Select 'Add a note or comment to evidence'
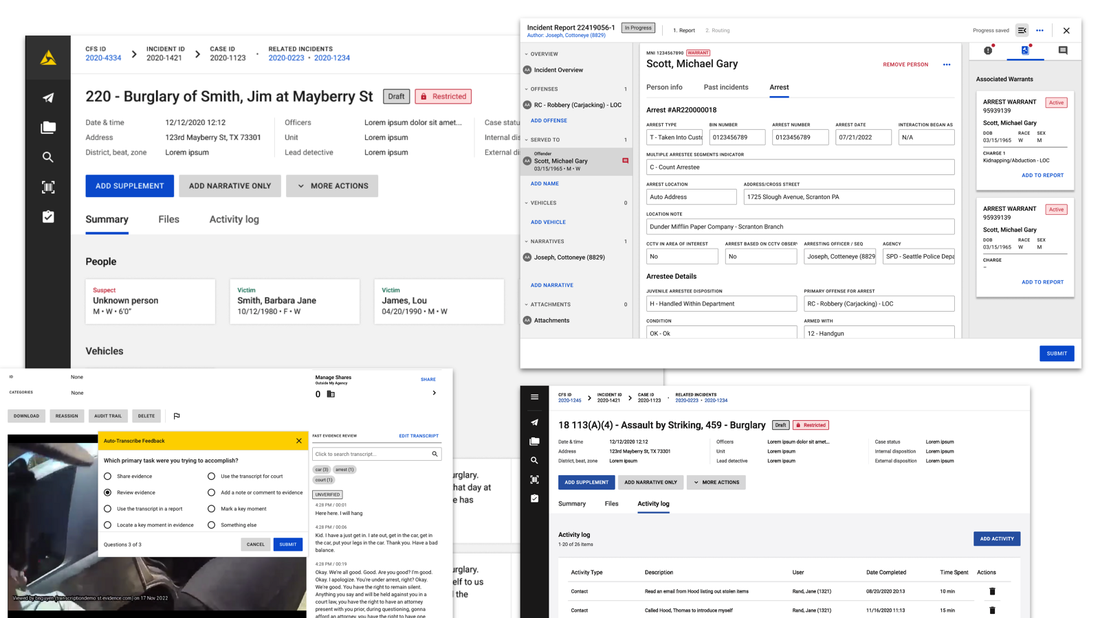Image resolution: width=1100 pixels, height=618 pixels. pos(211,492)
